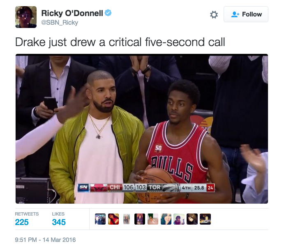This screenshot has height=246, width=284.
Task: Open the fifth liker avatar
Action: coord(153,219)
